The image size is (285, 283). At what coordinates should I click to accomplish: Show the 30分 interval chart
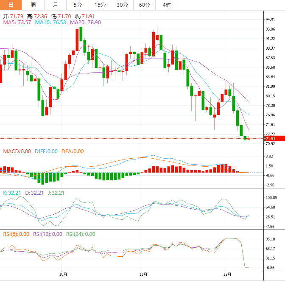(122, 5)
